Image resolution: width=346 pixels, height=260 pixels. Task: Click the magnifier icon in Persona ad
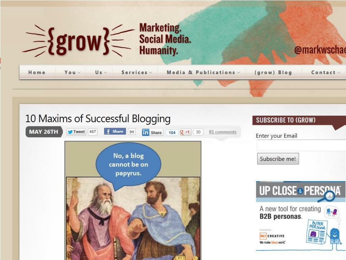click(327, 197)
